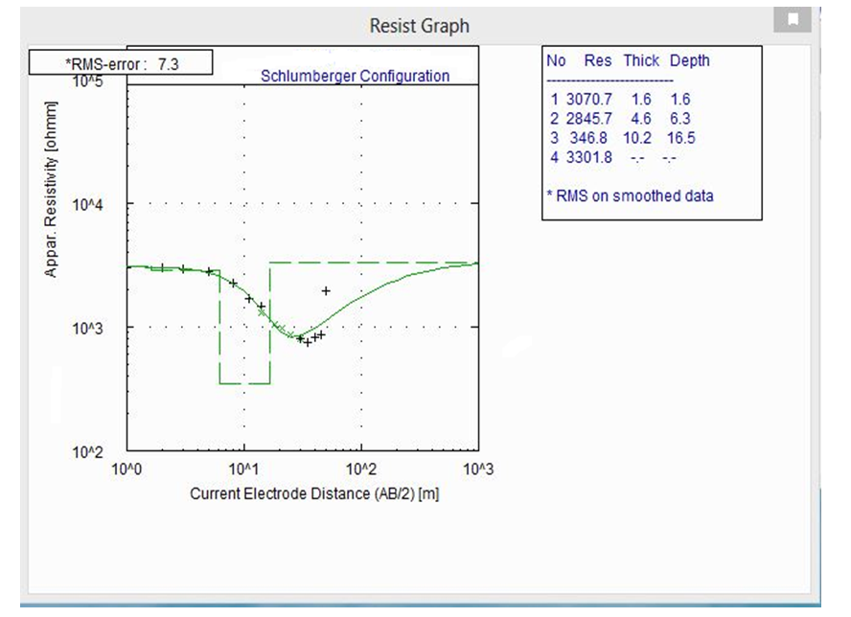Click the Schlumberger Configuration label
Screen dimensions: 851x617
[355, 76]
